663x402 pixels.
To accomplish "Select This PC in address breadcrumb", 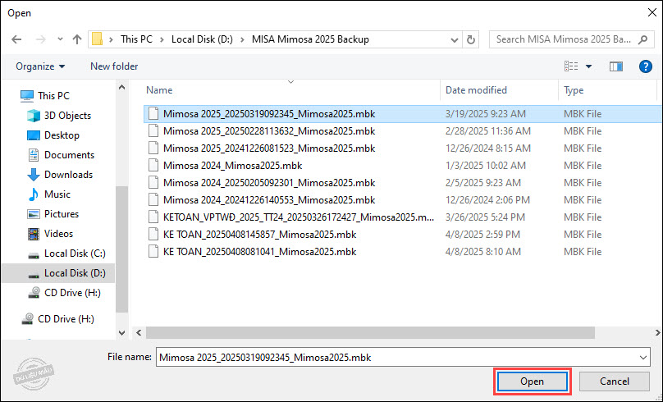I will [136, 39].
